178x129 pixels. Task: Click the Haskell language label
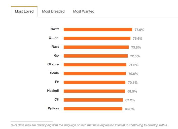pos(53,91)
